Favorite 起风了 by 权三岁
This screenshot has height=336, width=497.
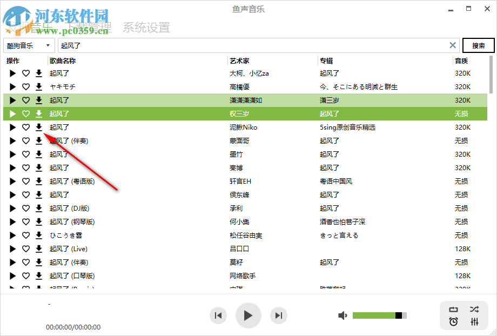[25, 113]
